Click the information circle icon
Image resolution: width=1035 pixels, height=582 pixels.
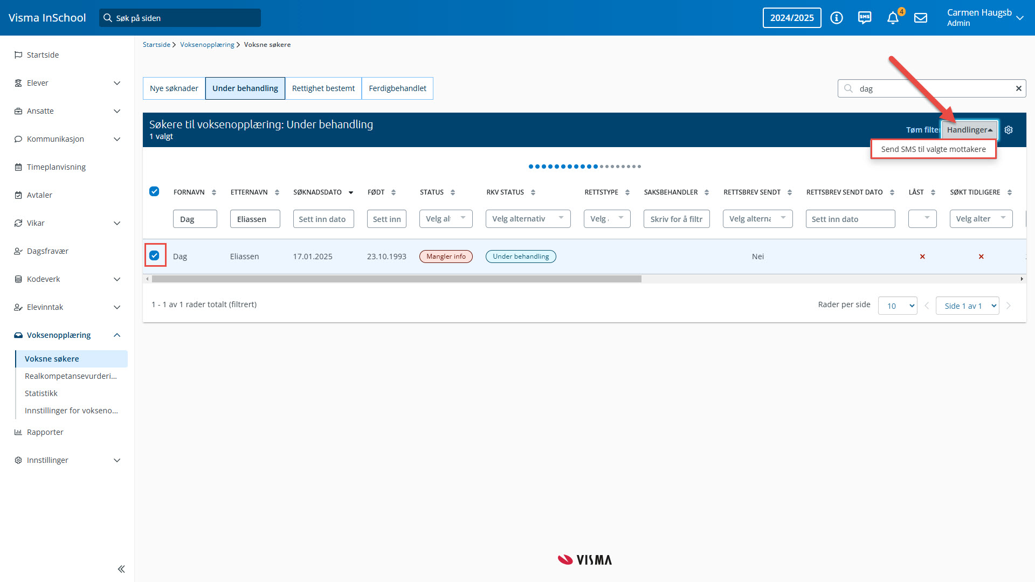coord(837,18)
